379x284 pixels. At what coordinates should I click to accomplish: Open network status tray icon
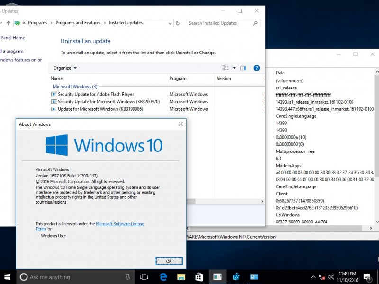[322, 277]
